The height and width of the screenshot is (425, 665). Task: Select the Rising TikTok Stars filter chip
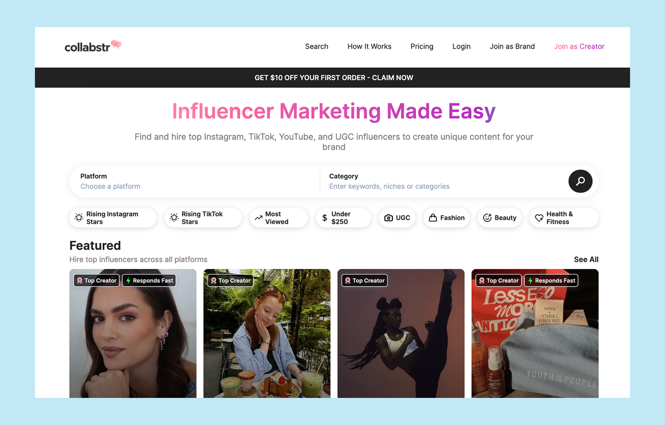coord(203,218)
